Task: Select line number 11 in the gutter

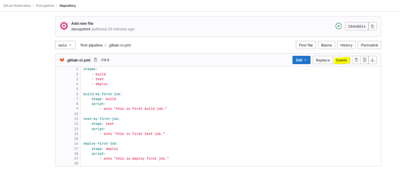Action: 76,119
